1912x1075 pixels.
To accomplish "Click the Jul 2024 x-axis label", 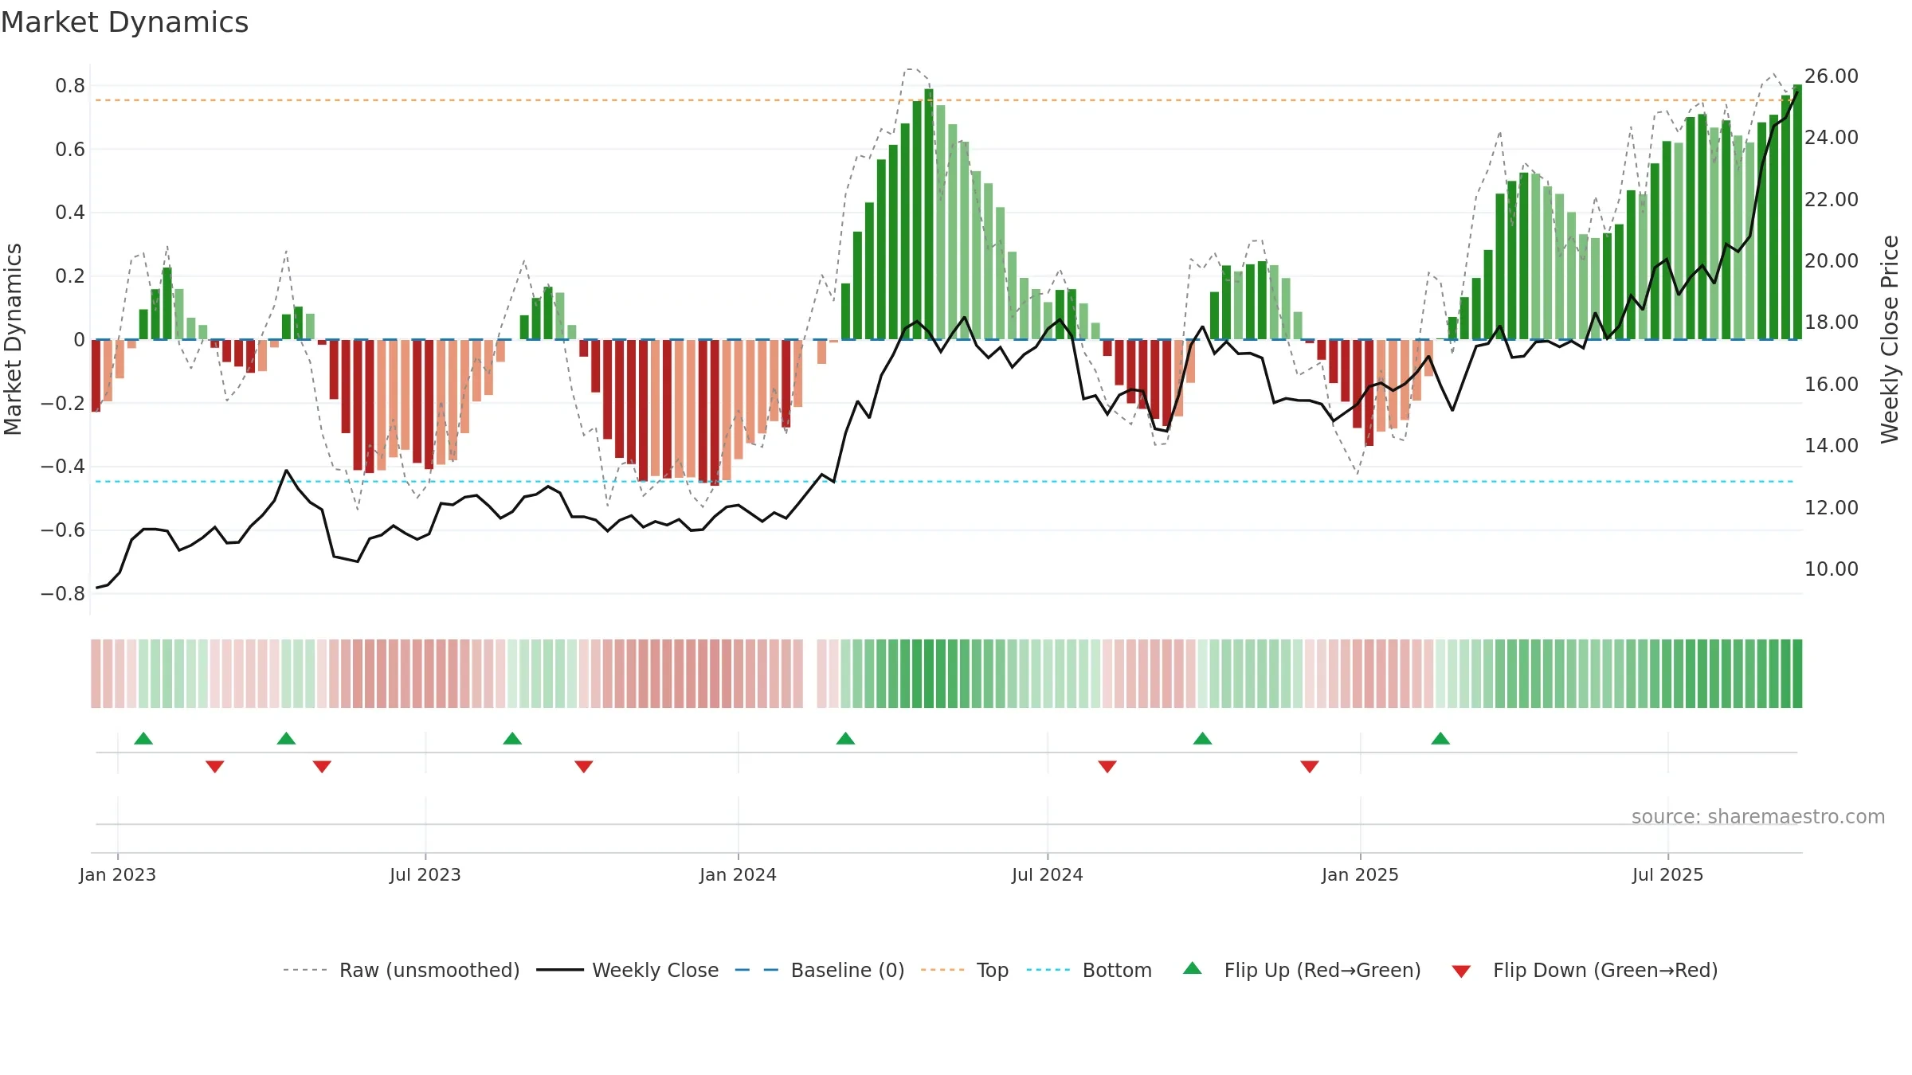I will 1048,874.
